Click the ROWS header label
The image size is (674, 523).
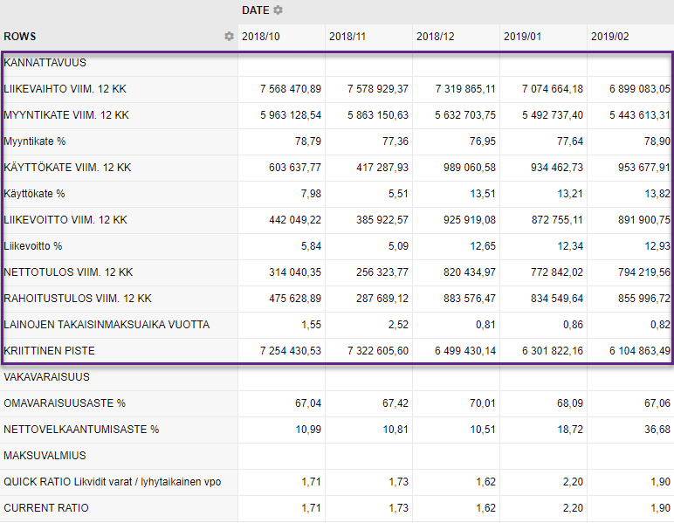(20, 37)
